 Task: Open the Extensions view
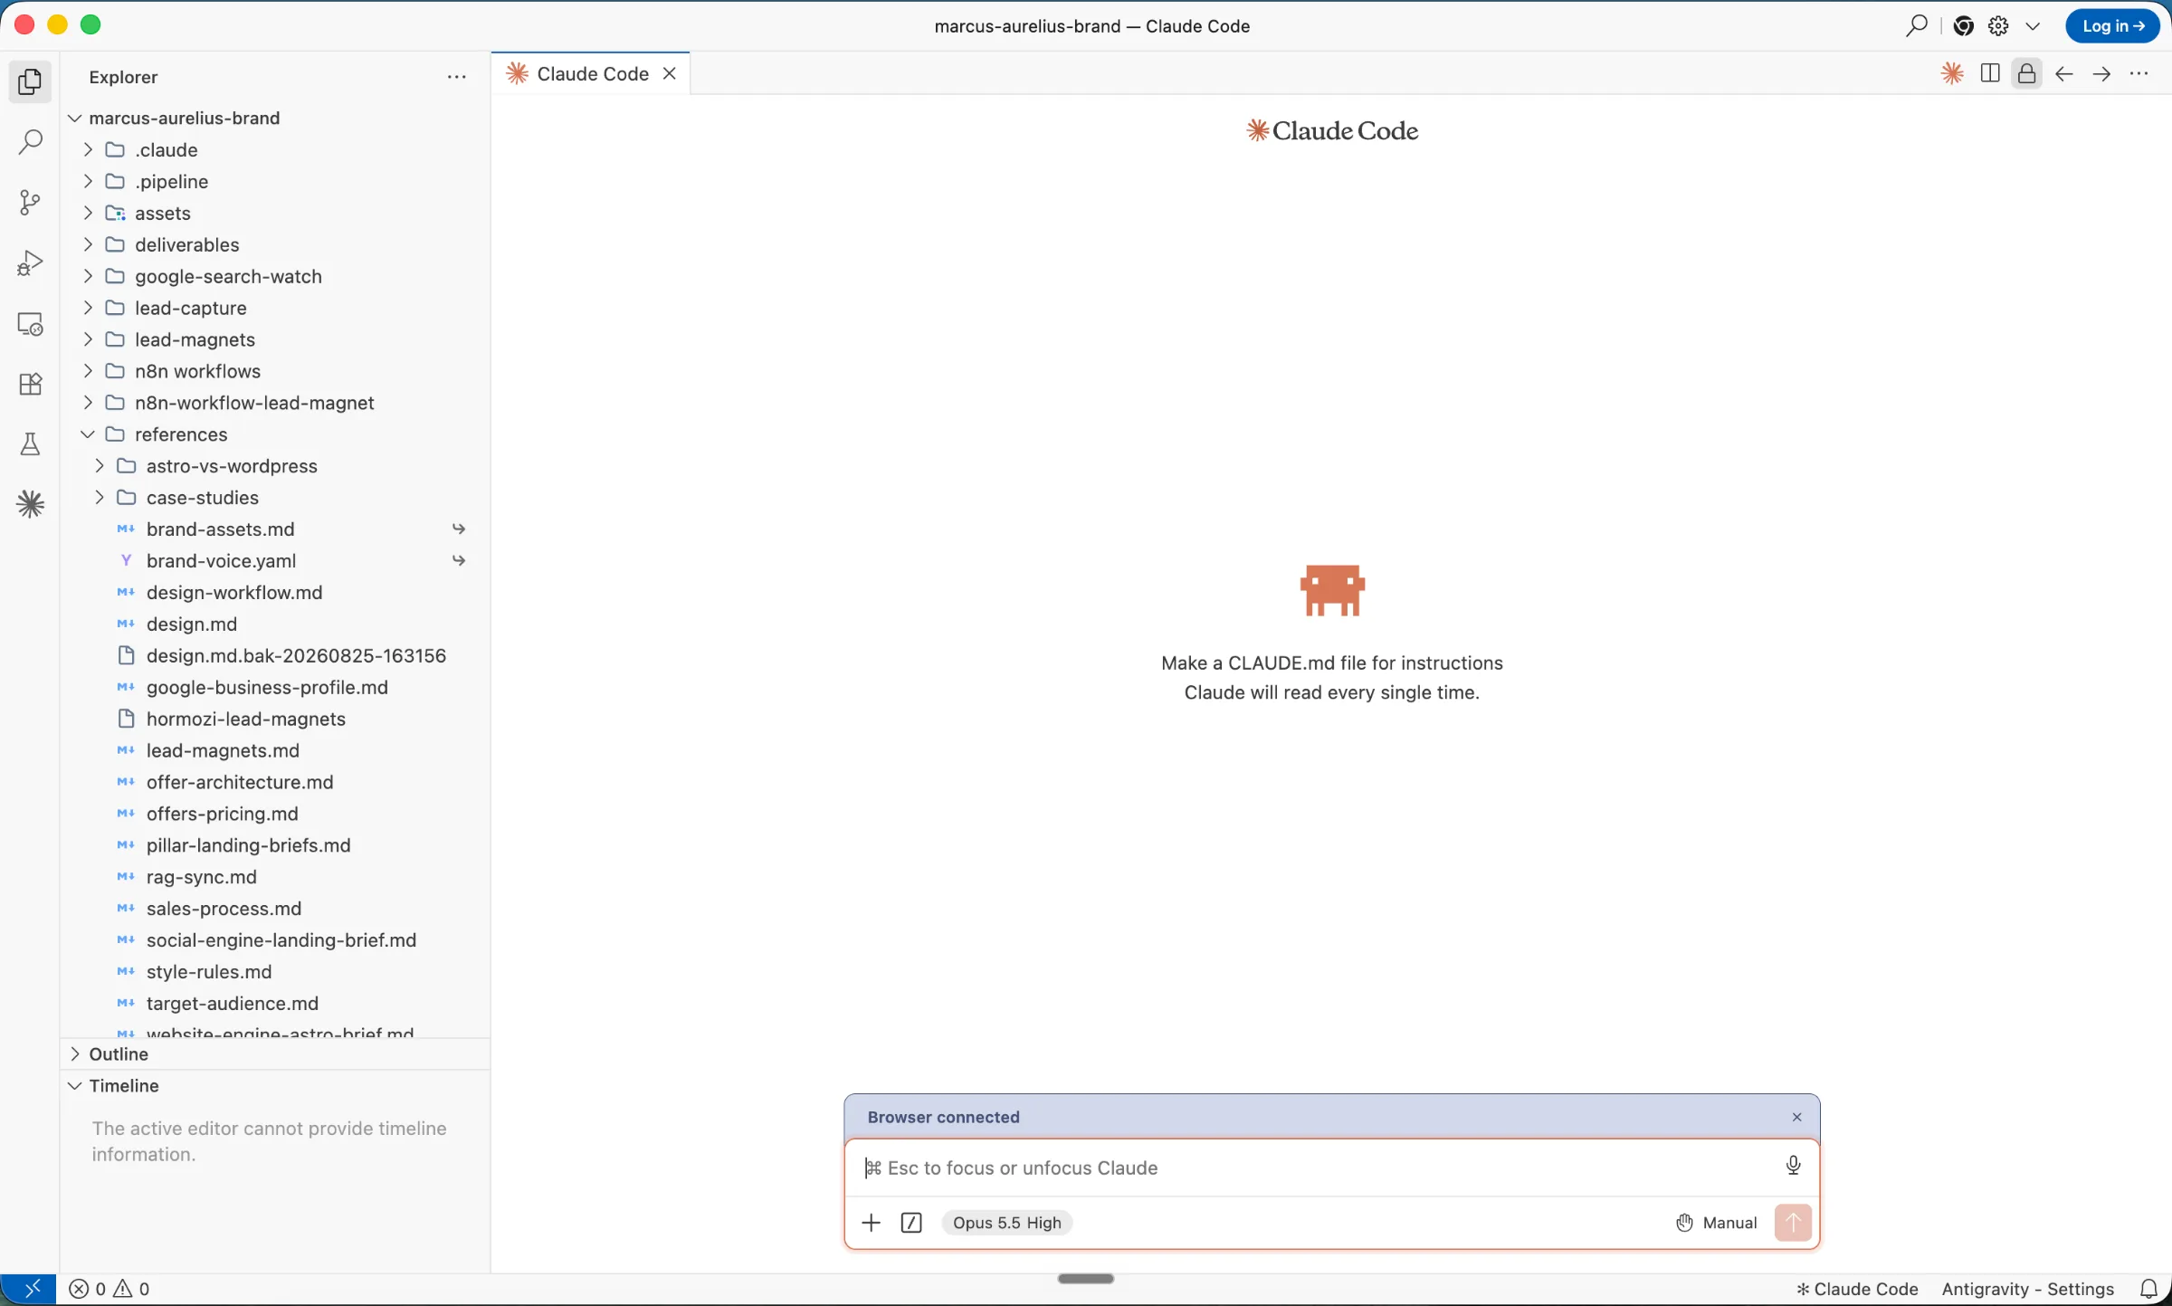pyautogui.click(x=30, y=384)
